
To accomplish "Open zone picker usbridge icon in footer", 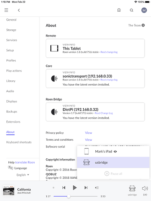I will 132,189.
